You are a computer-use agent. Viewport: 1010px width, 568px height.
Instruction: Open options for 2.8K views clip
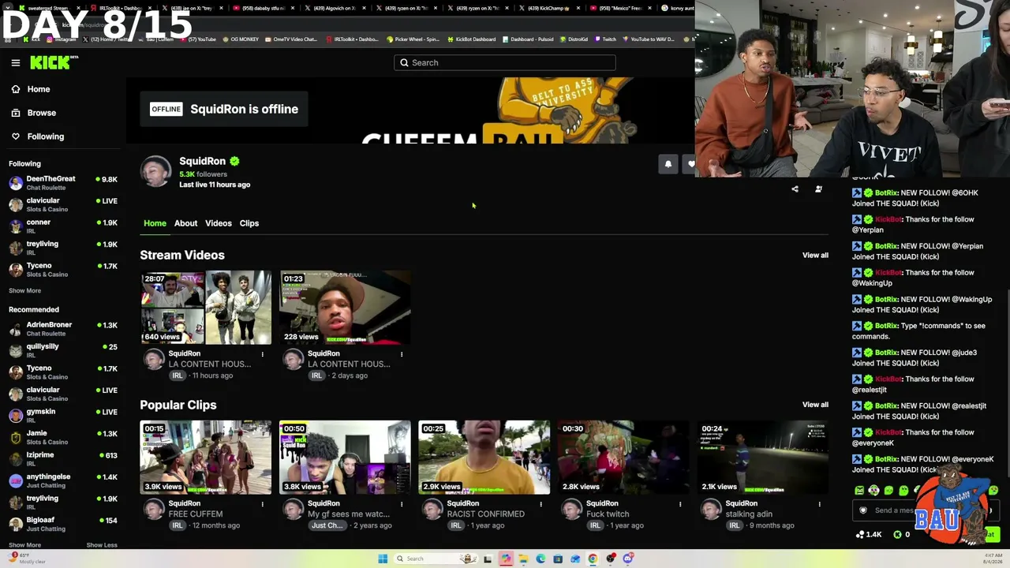pyautogui.click(x=680, y=504)
